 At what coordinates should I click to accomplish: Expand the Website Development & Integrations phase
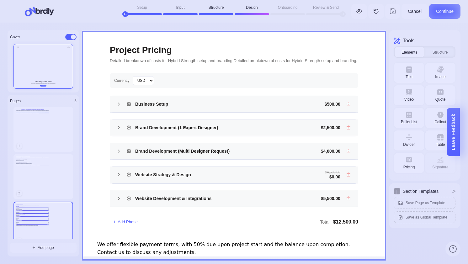coord(119,198)
